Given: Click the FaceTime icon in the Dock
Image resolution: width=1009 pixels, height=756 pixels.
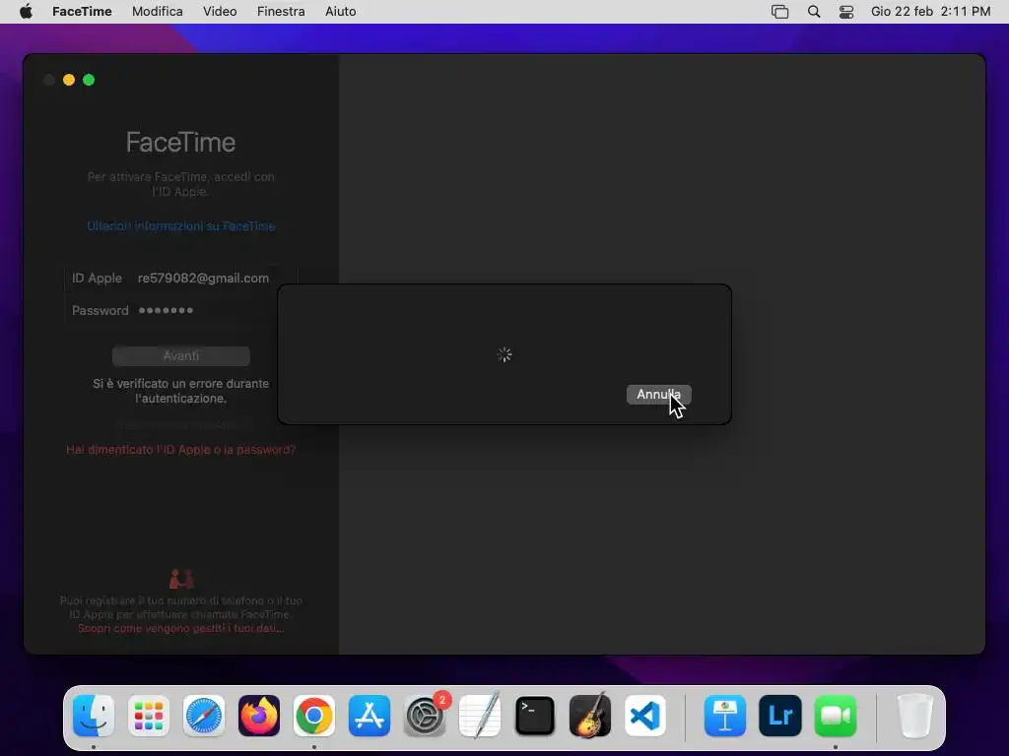Looking at the screenshot, I should pos(836,716).
